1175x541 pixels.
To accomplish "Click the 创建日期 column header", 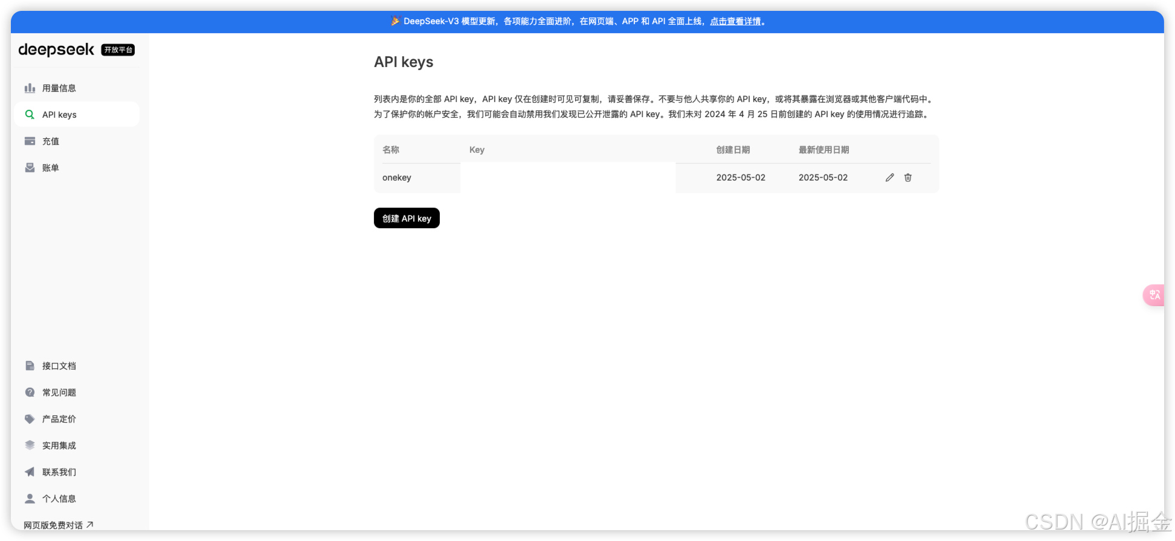I will pyautogui.click(x=733, y=150).
